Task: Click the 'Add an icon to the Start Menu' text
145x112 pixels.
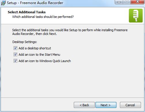Action: (39, 55)
